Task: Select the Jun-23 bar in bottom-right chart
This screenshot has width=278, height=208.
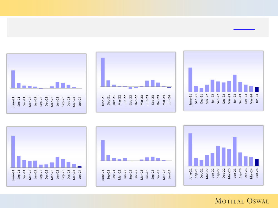Action: [235, 151]
